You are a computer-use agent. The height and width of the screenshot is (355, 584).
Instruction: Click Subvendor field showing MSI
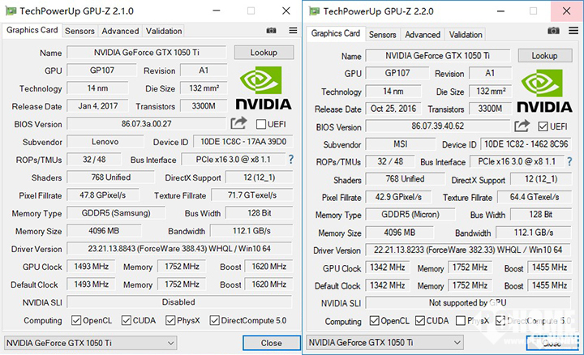pos(401,144)
